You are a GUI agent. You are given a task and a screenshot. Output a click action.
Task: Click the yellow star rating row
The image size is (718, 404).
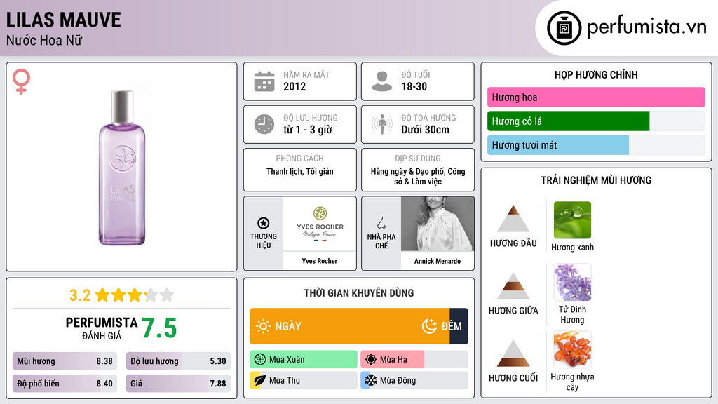click(x=135, y=295)
